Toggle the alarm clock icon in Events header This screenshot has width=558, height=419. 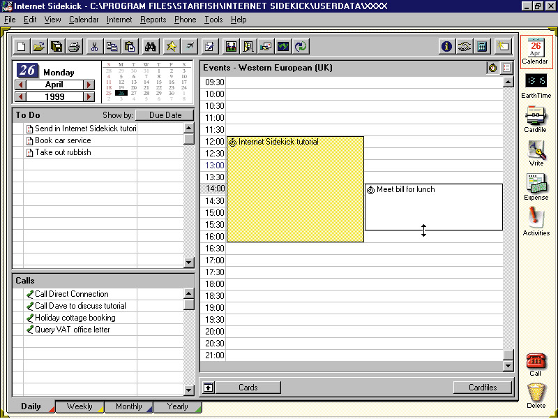click(x=492, y=68)
